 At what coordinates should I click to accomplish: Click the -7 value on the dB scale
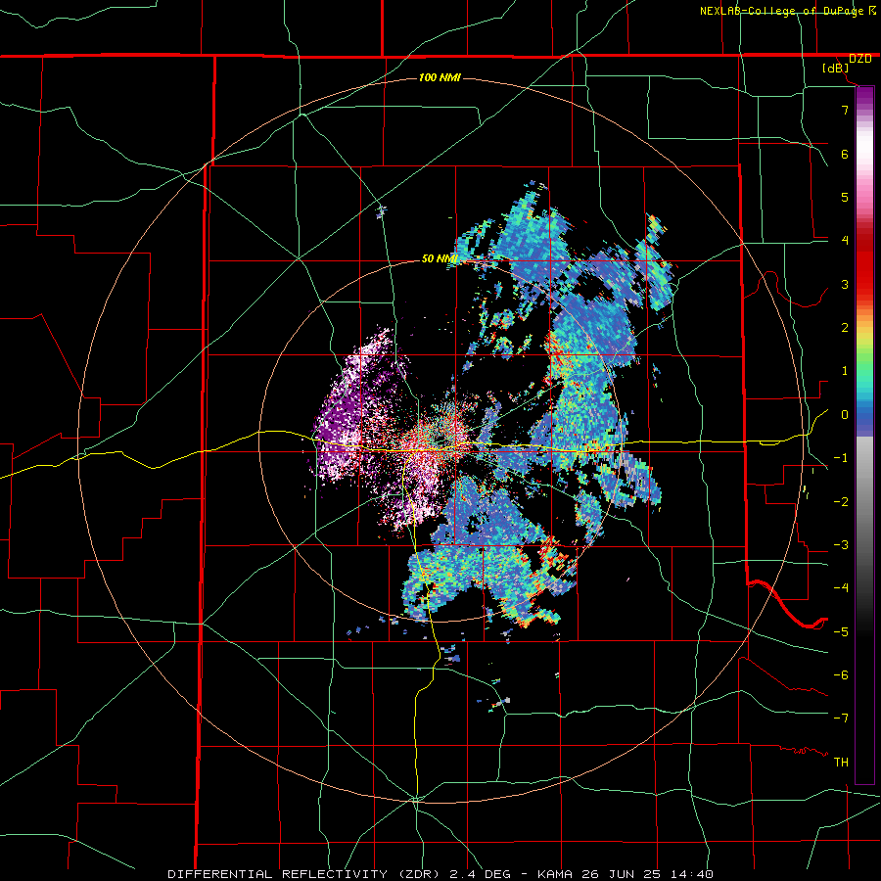pos(841,719)
